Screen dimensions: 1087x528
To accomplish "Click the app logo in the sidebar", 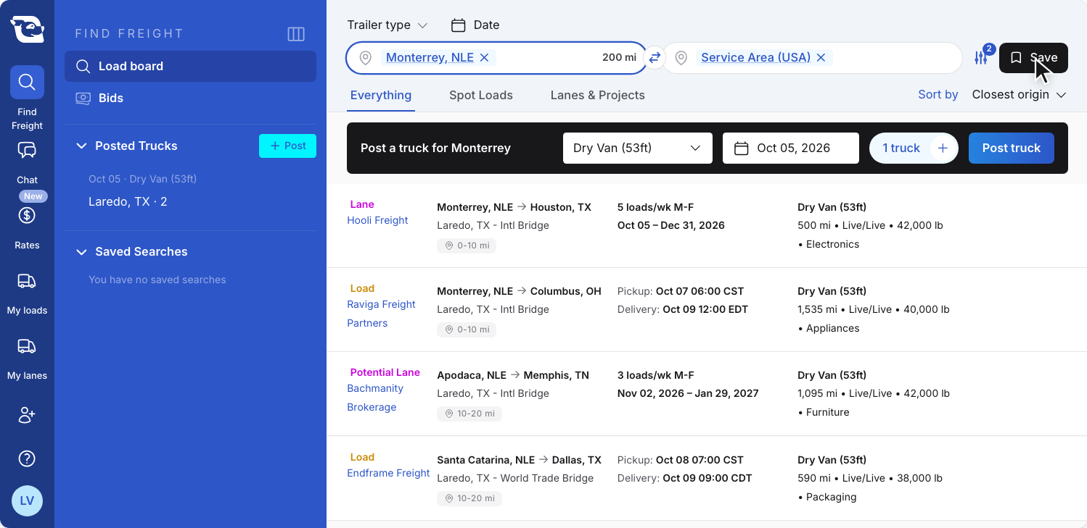I will pyautogui.click(x=27, y=29).
